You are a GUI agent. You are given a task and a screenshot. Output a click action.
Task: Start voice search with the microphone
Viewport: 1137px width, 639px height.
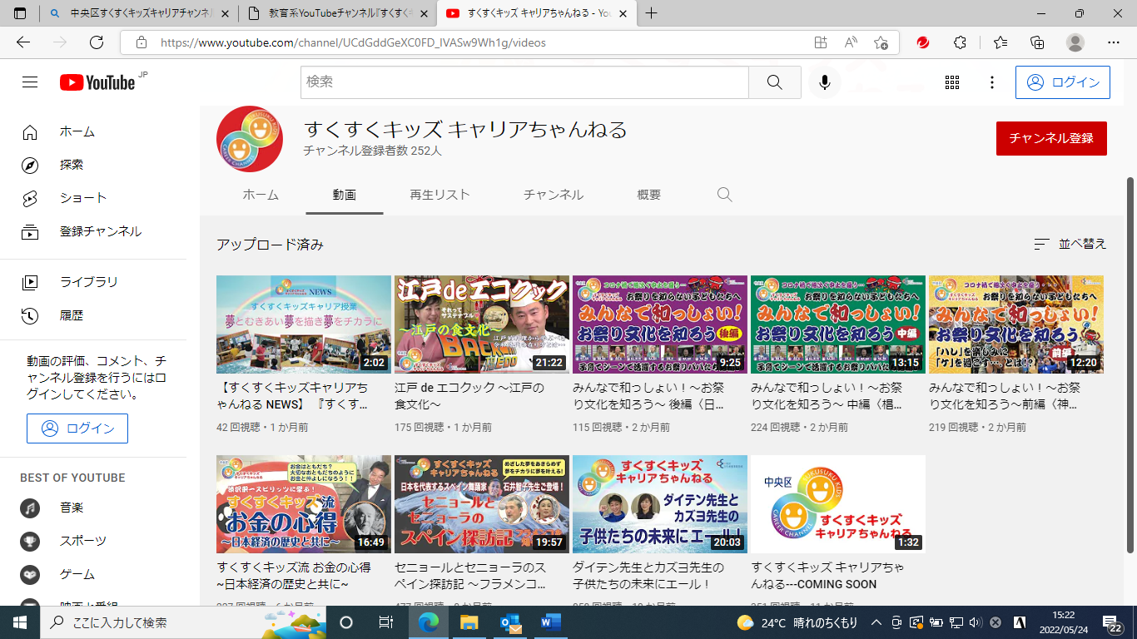click(825, 82)
